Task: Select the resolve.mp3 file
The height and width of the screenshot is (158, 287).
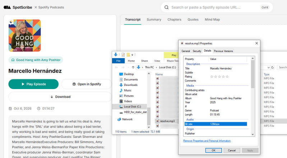Action: point(167,121)
